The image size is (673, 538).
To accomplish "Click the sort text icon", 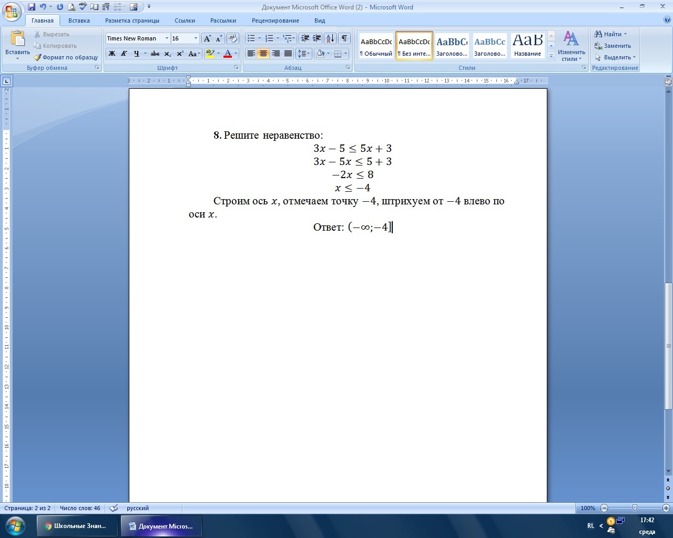I will 330,38.
